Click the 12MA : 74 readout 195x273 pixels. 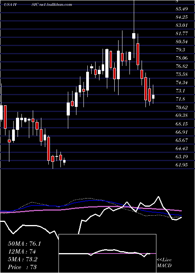tap(22, 252)
